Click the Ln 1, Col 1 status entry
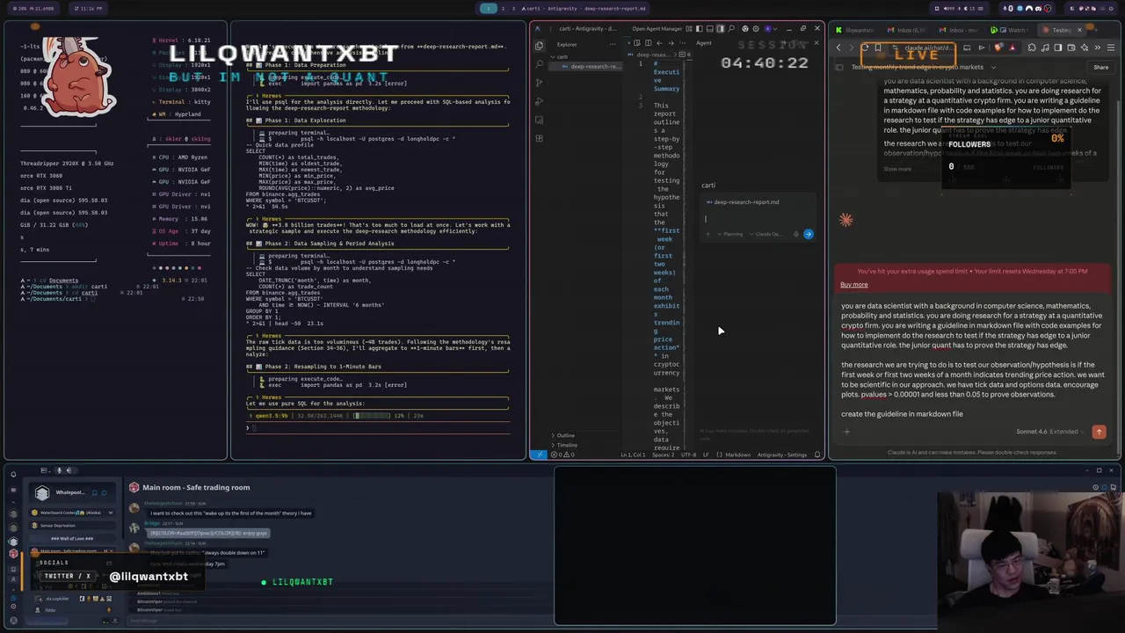The image size is (1125, 633). 633,455
